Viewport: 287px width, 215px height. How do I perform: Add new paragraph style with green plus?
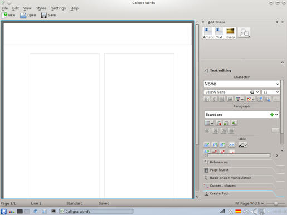(x=272, y=115)
